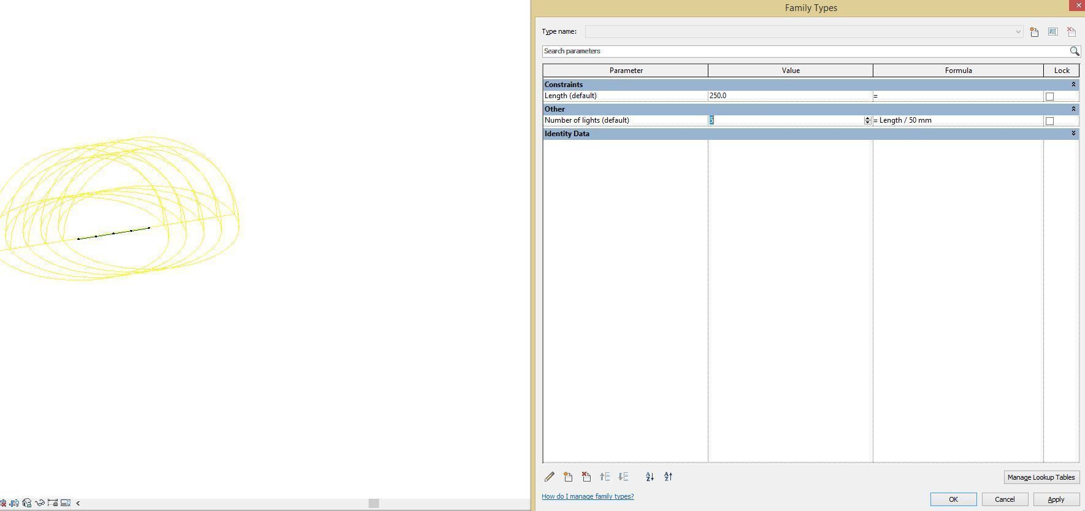1085x511 pixels.
Task: Click the New Parameter icon at bottom
Action: click(568, 477)
